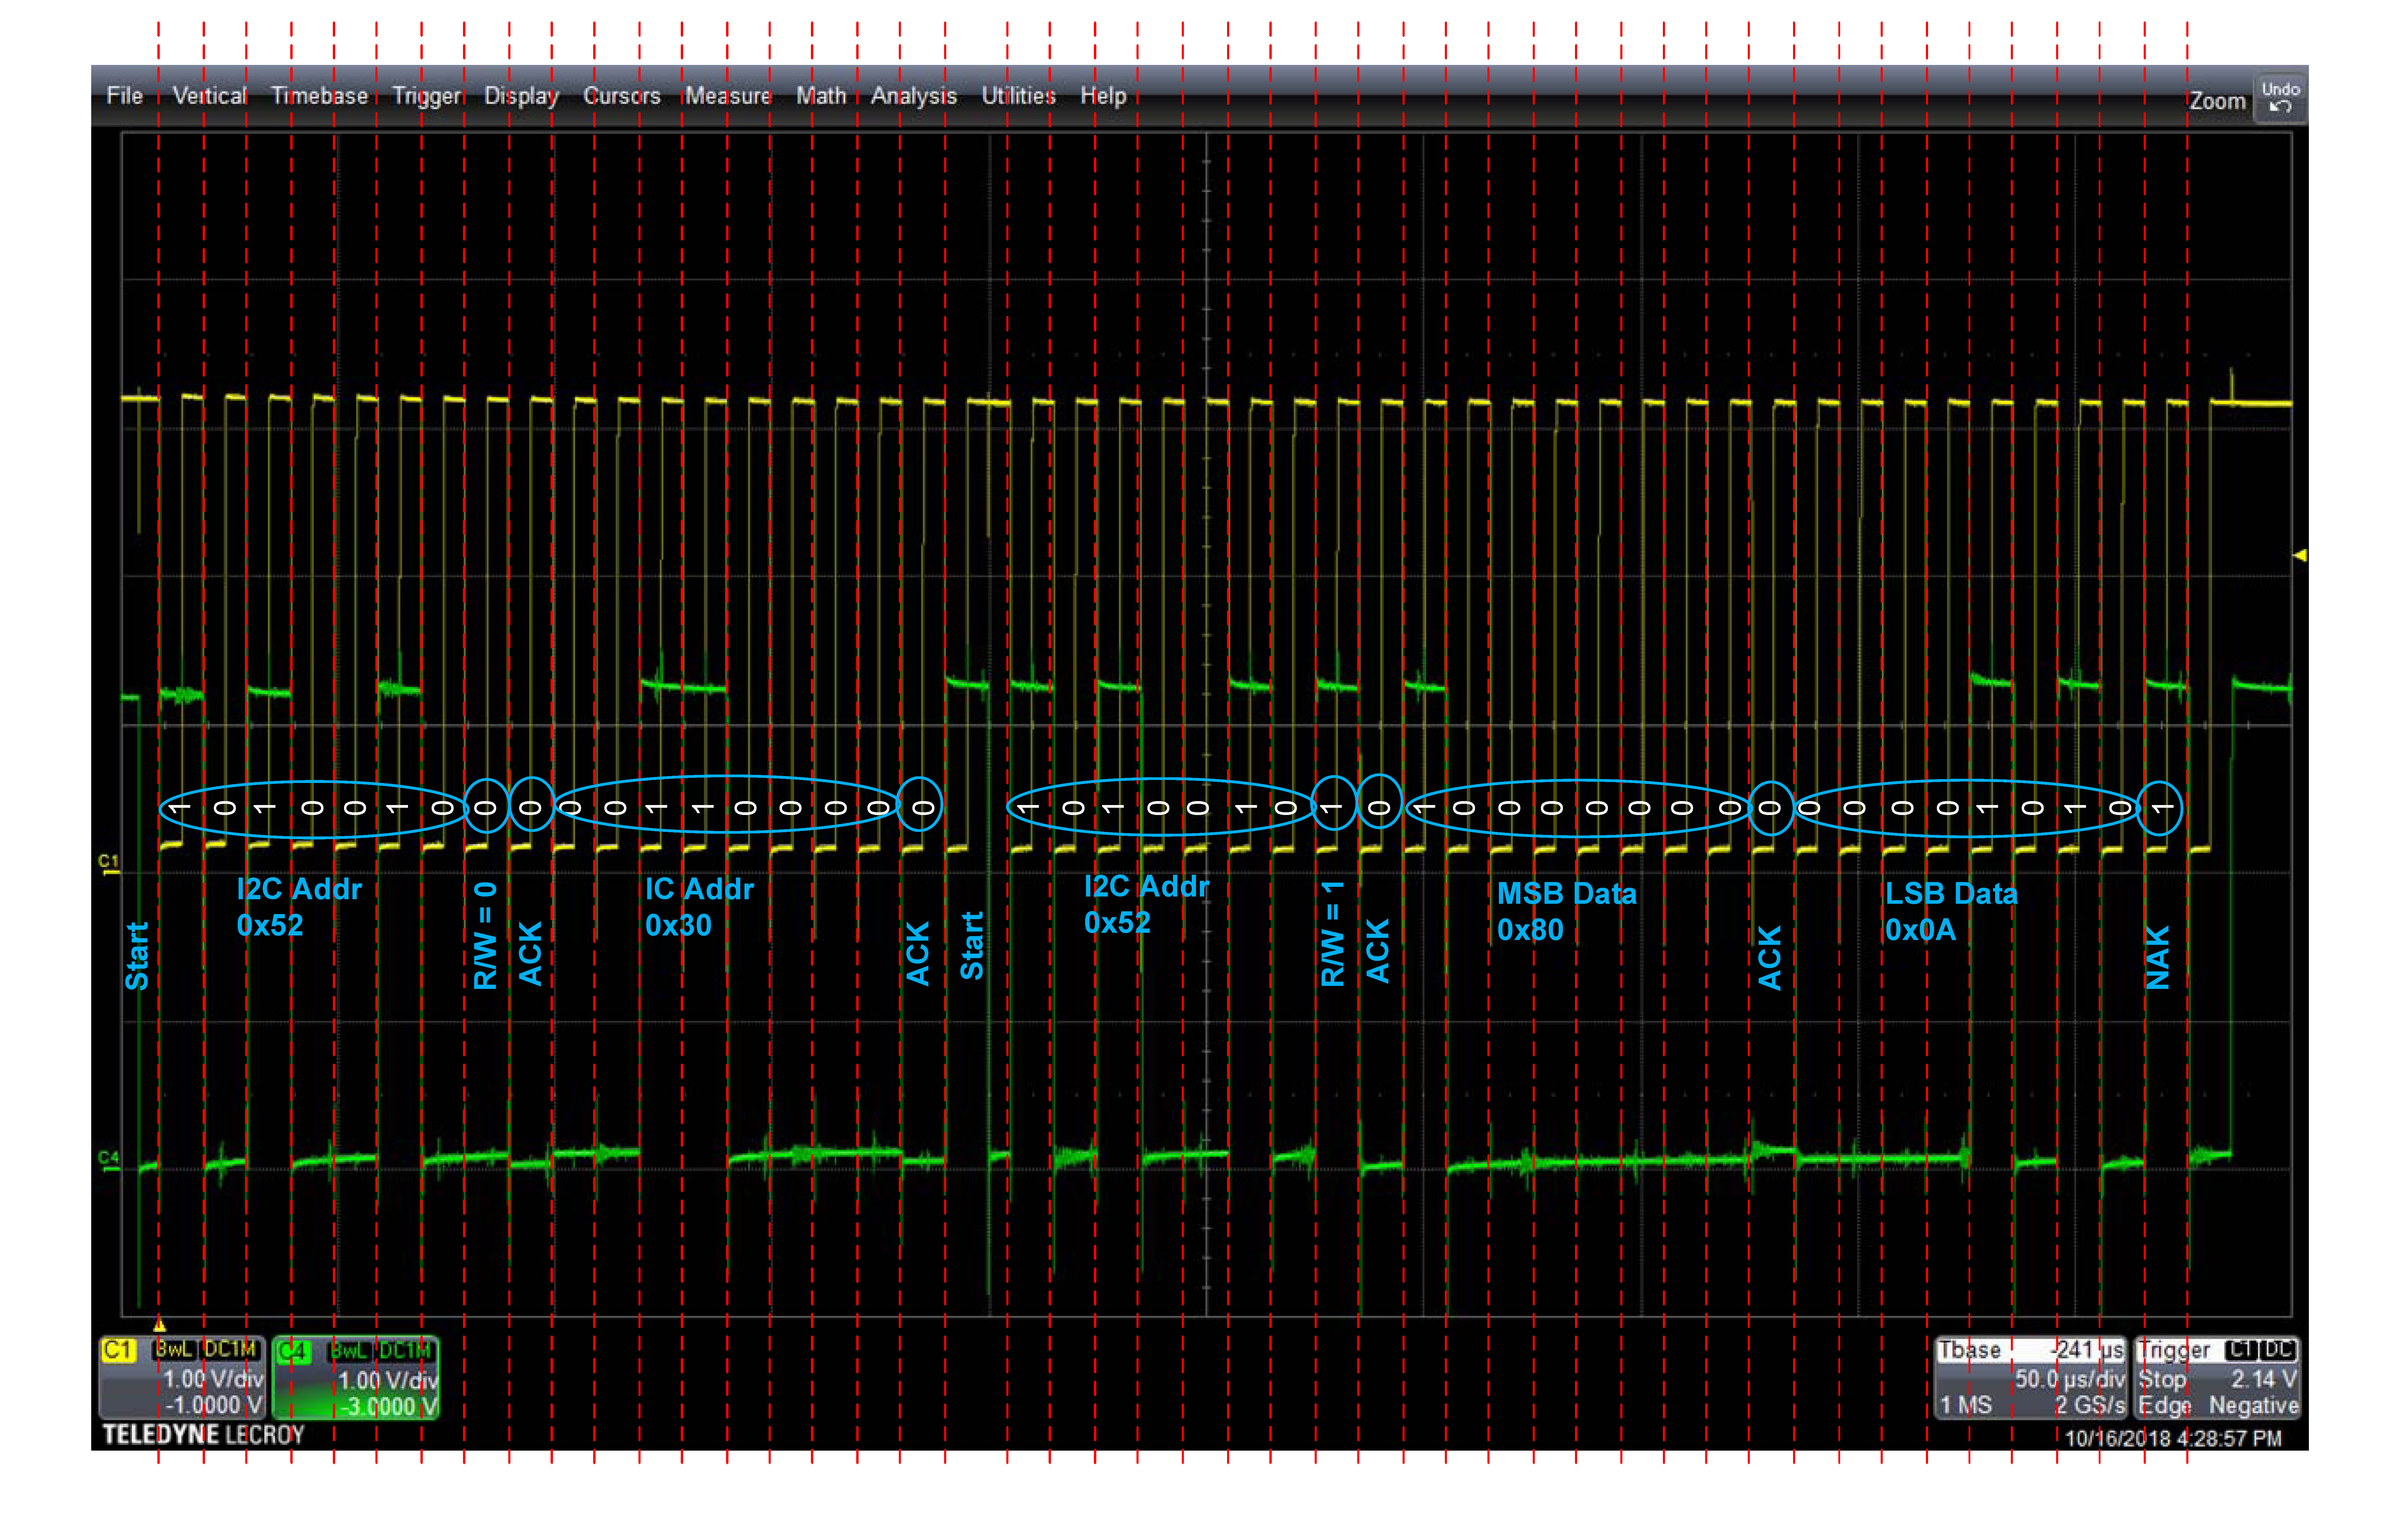Open the Vertical menu
2401x1540 pixels.
click(x=210, y=96)
